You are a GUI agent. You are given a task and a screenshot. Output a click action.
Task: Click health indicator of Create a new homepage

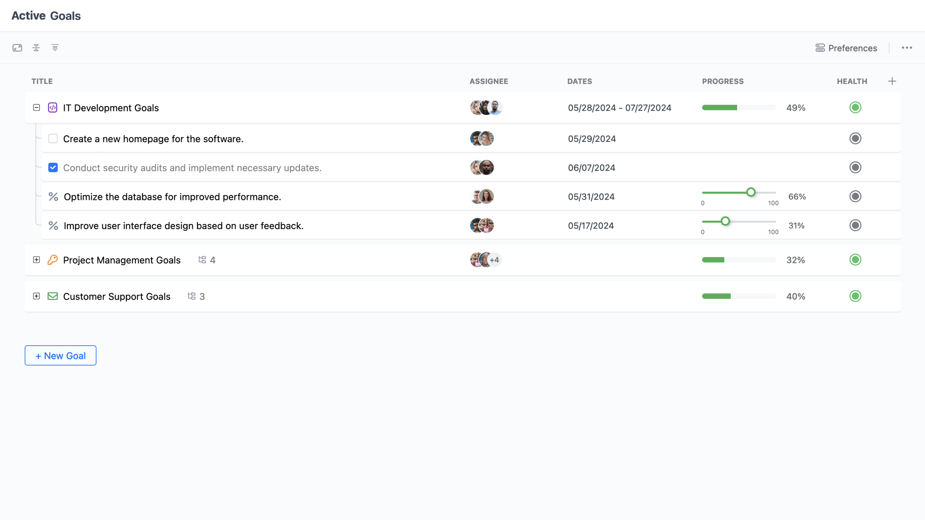[x=855, y=139]
